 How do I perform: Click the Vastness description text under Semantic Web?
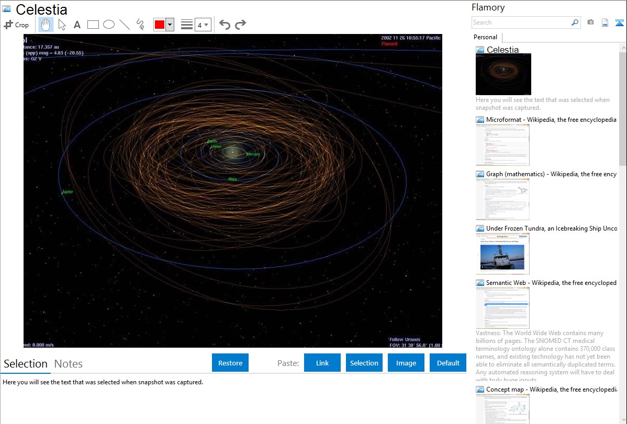545,356
